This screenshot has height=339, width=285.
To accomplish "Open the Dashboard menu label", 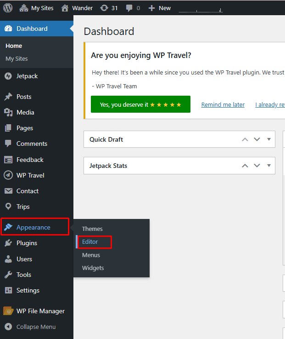I will 32,29.
